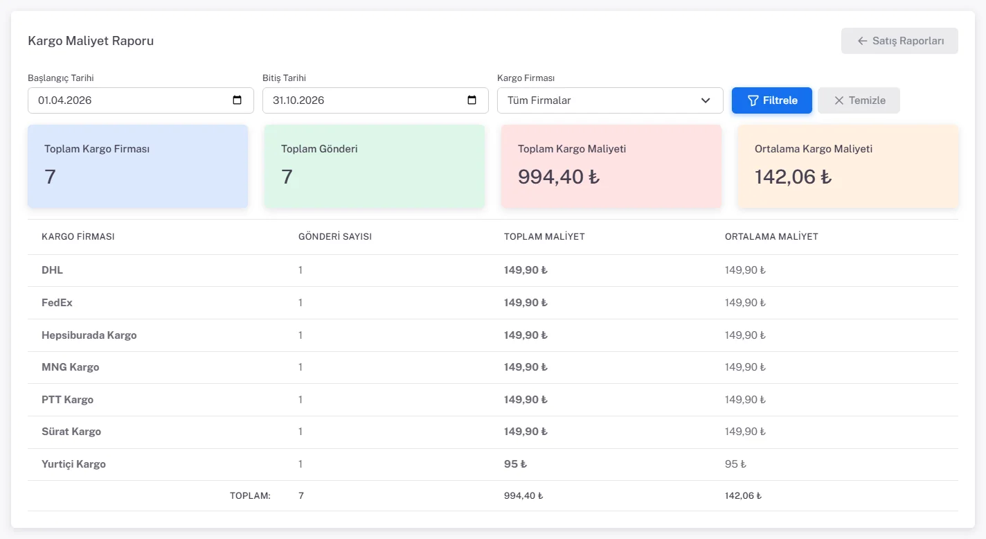Screen dimensions: 986x539
Task: Click the Bitiş Tarihi date input
Action: click(x=375, y=100)
